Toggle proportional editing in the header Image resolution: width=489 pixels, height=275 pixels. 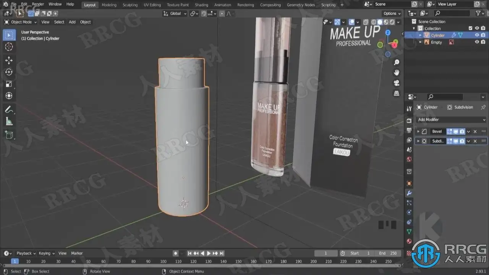coord(222,13)
